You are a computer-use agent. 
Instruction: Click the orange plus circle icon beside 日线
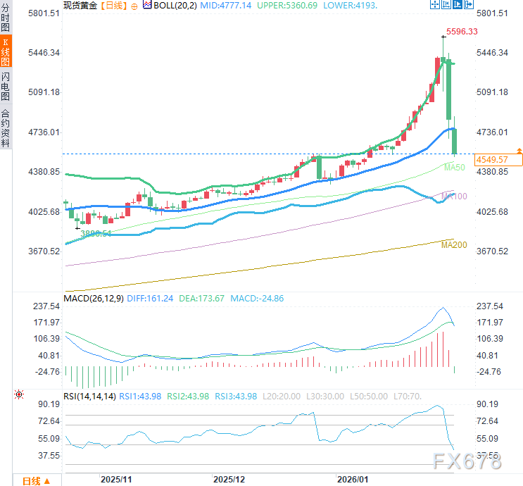tap(134, 5)
